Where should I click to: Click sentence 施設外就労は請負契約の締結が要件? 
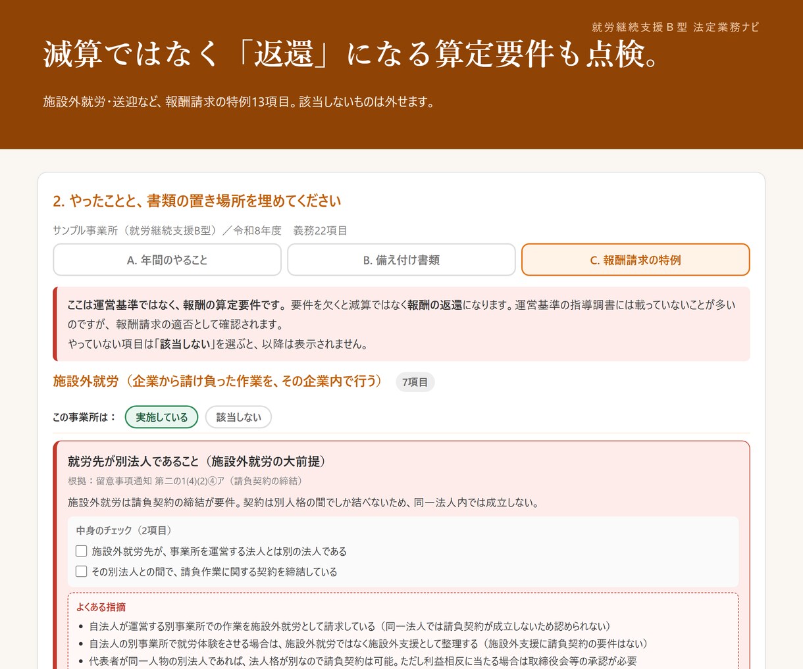(304, 503)
